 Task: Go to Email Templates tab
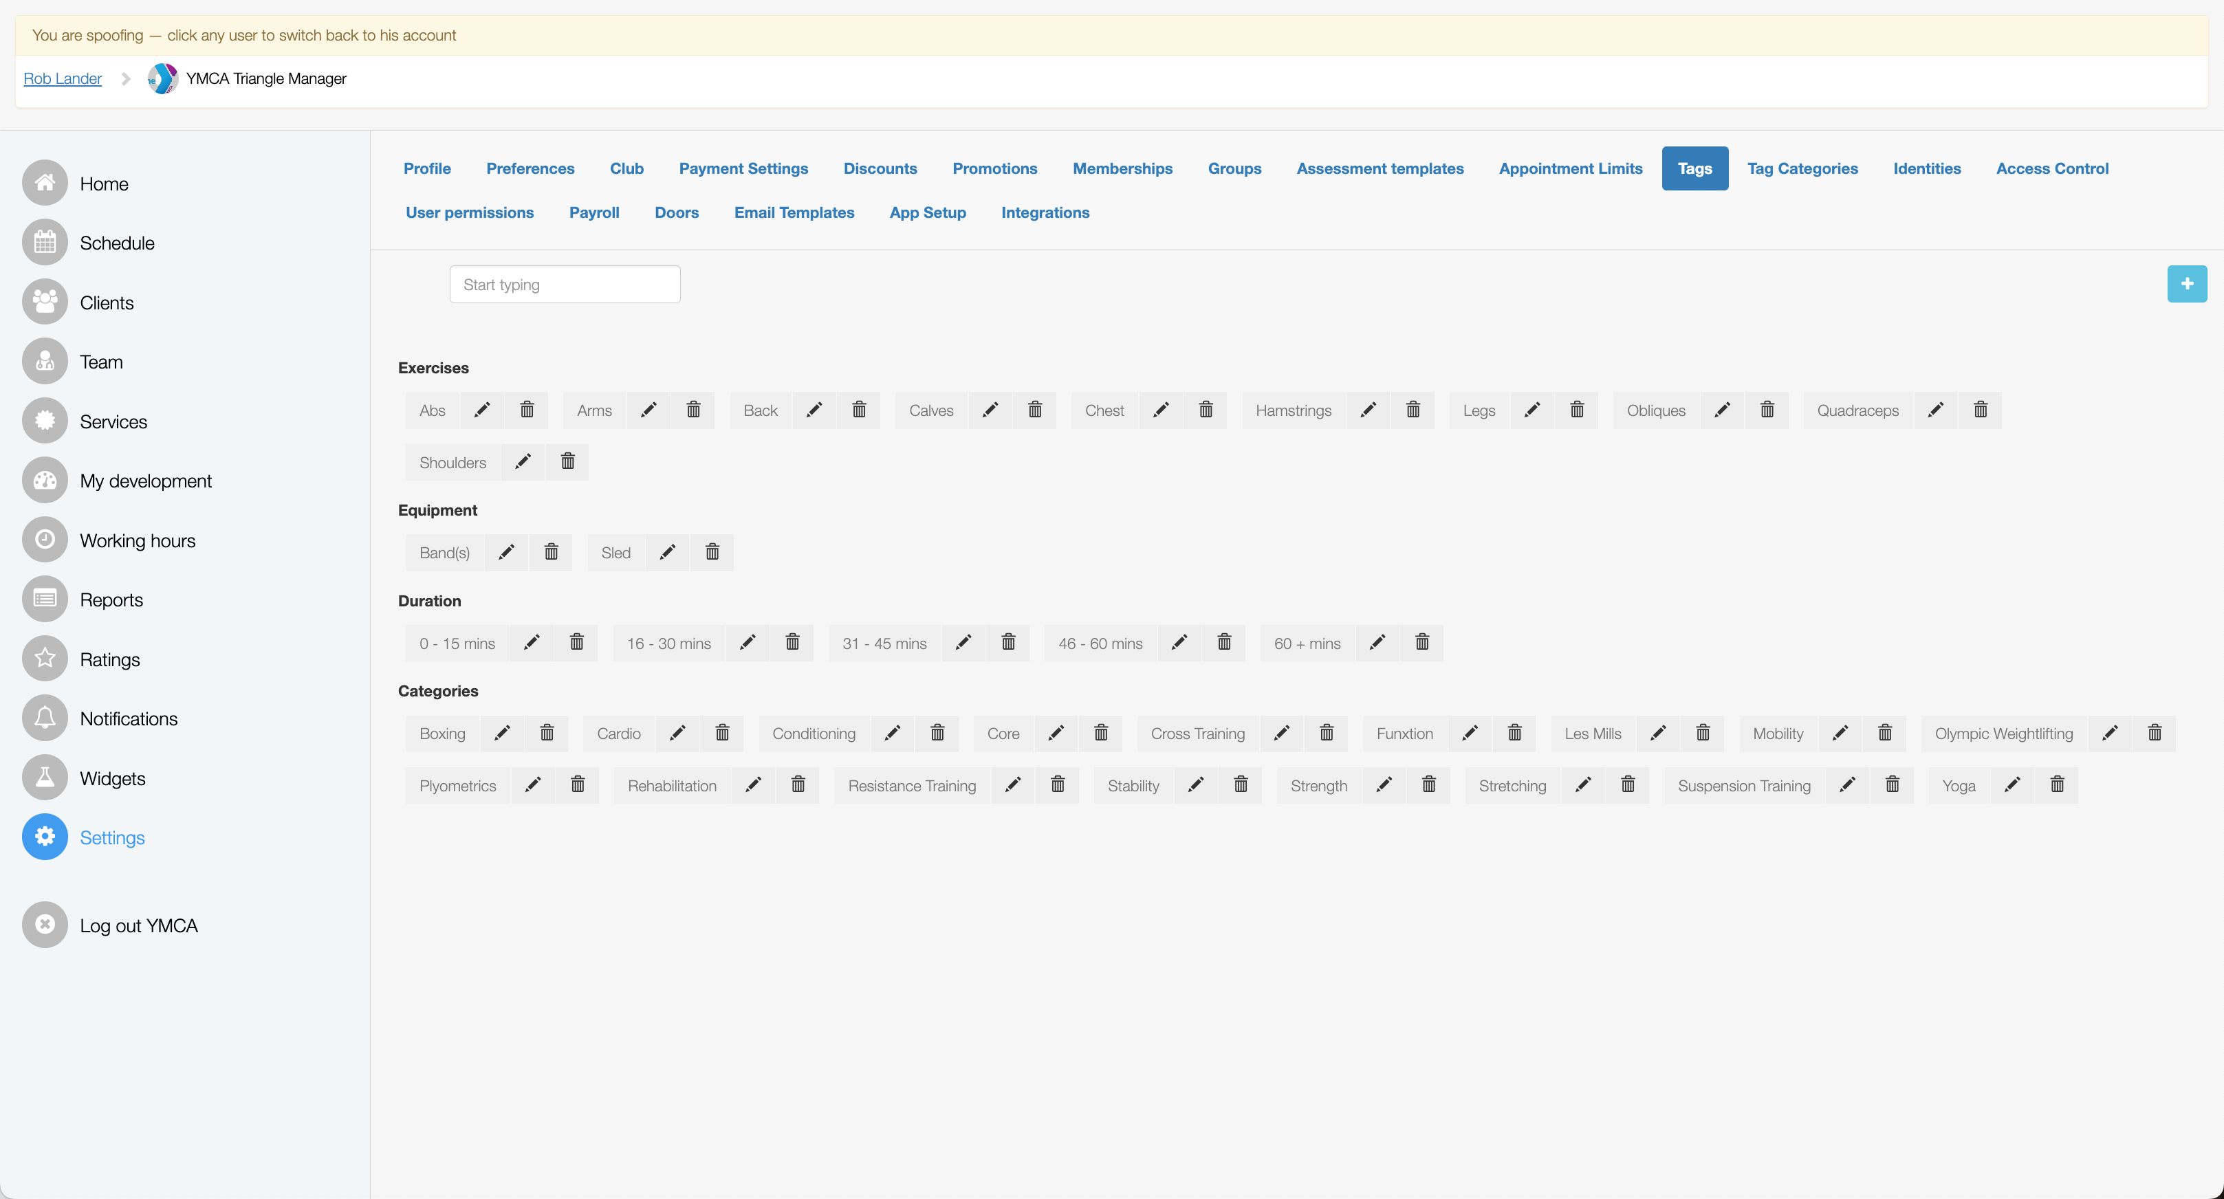pyautogui.click(x=794, y=212)
